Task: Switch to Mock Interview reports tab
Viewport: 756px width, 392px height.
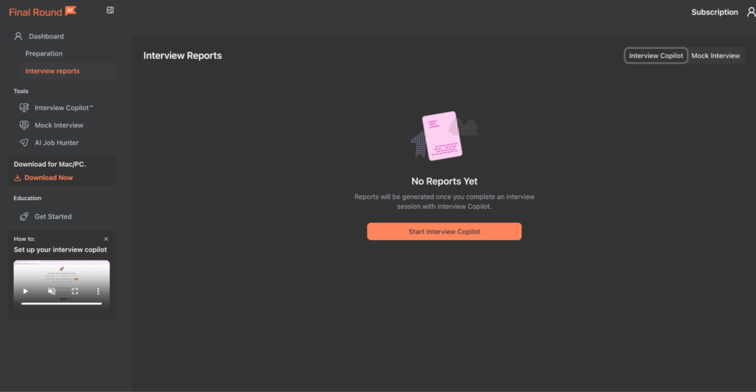Action: (715, 55)
